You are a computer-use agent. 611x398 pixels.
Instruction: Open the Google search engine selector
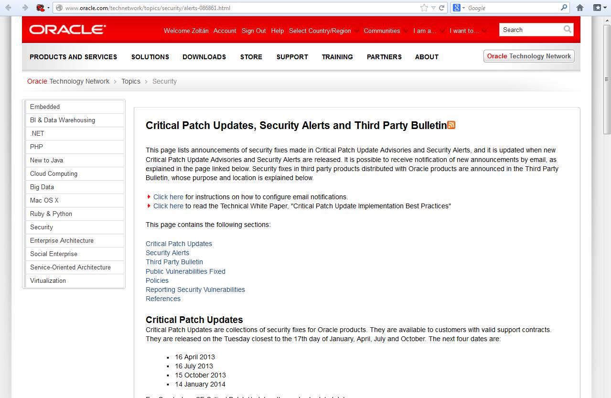pos(458,8)
